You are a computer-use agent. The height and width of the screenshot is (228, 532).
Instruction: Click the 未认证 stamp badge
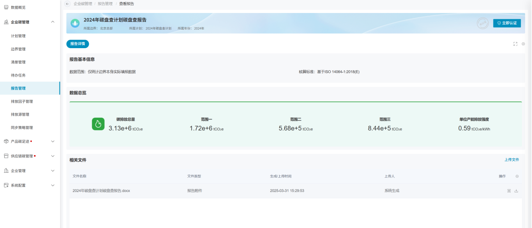pyautogui.click(x=483, y=23)
